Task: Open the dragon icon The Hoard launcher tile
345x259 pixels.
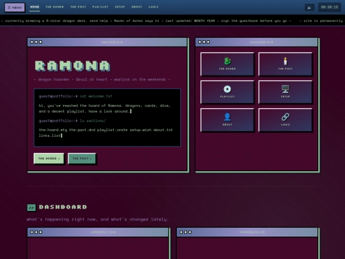Action: tap(227, 64)
